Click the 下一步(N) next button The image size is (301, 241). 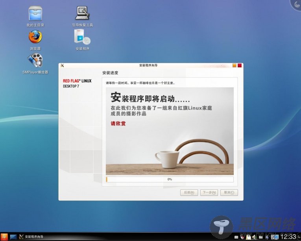209,193
